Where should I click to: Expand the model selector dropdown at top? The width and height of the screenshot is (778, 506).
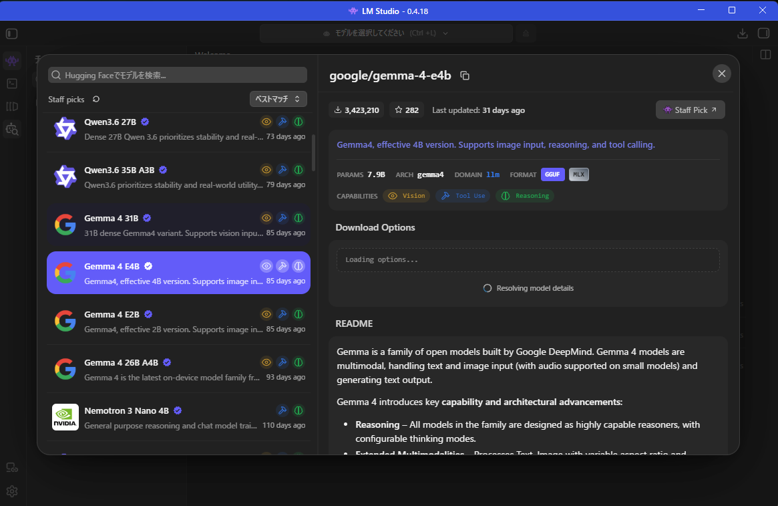[x=386, y=33]
